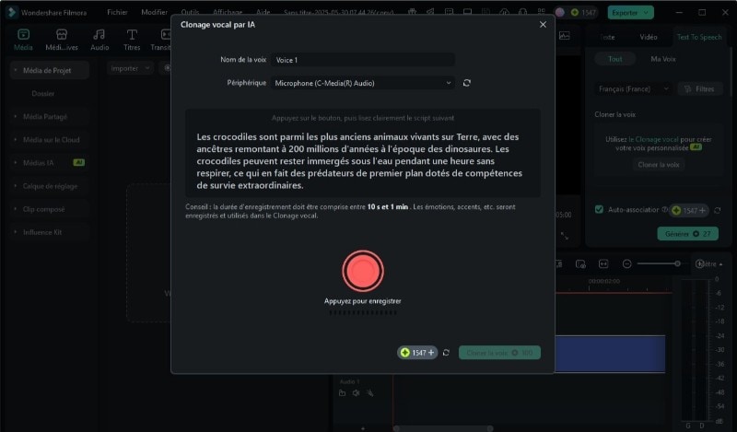Screen dimensions: 737x432
Task: Click the Audio 1 track folder icon
Action: (x=342, y=393)
